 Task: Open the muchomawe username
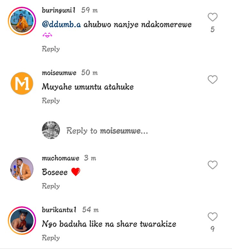[61, 158]
